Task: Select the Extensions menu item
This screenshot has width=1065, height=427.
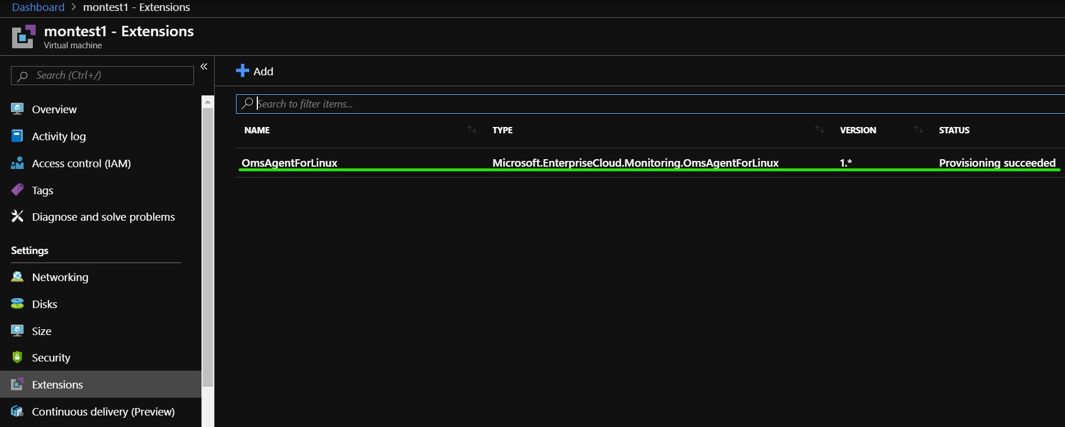Action: 101,384
